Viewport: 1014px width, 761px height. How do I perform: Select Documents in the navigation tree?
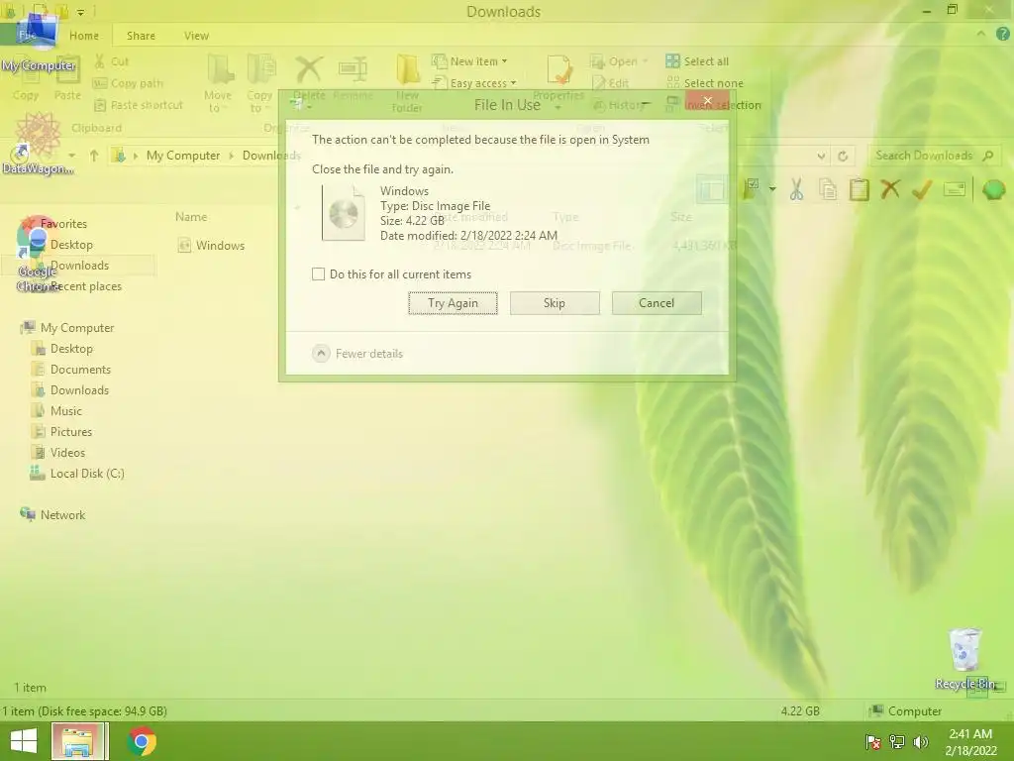(80, 370)
